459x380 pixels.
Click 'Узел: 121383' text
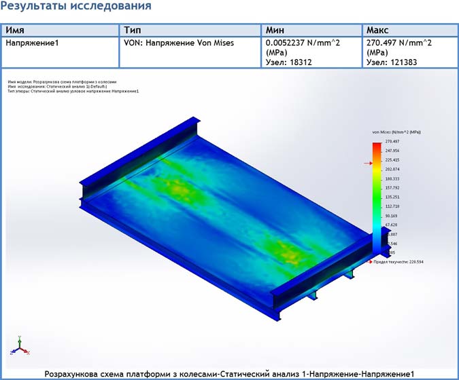pos(392,62)
